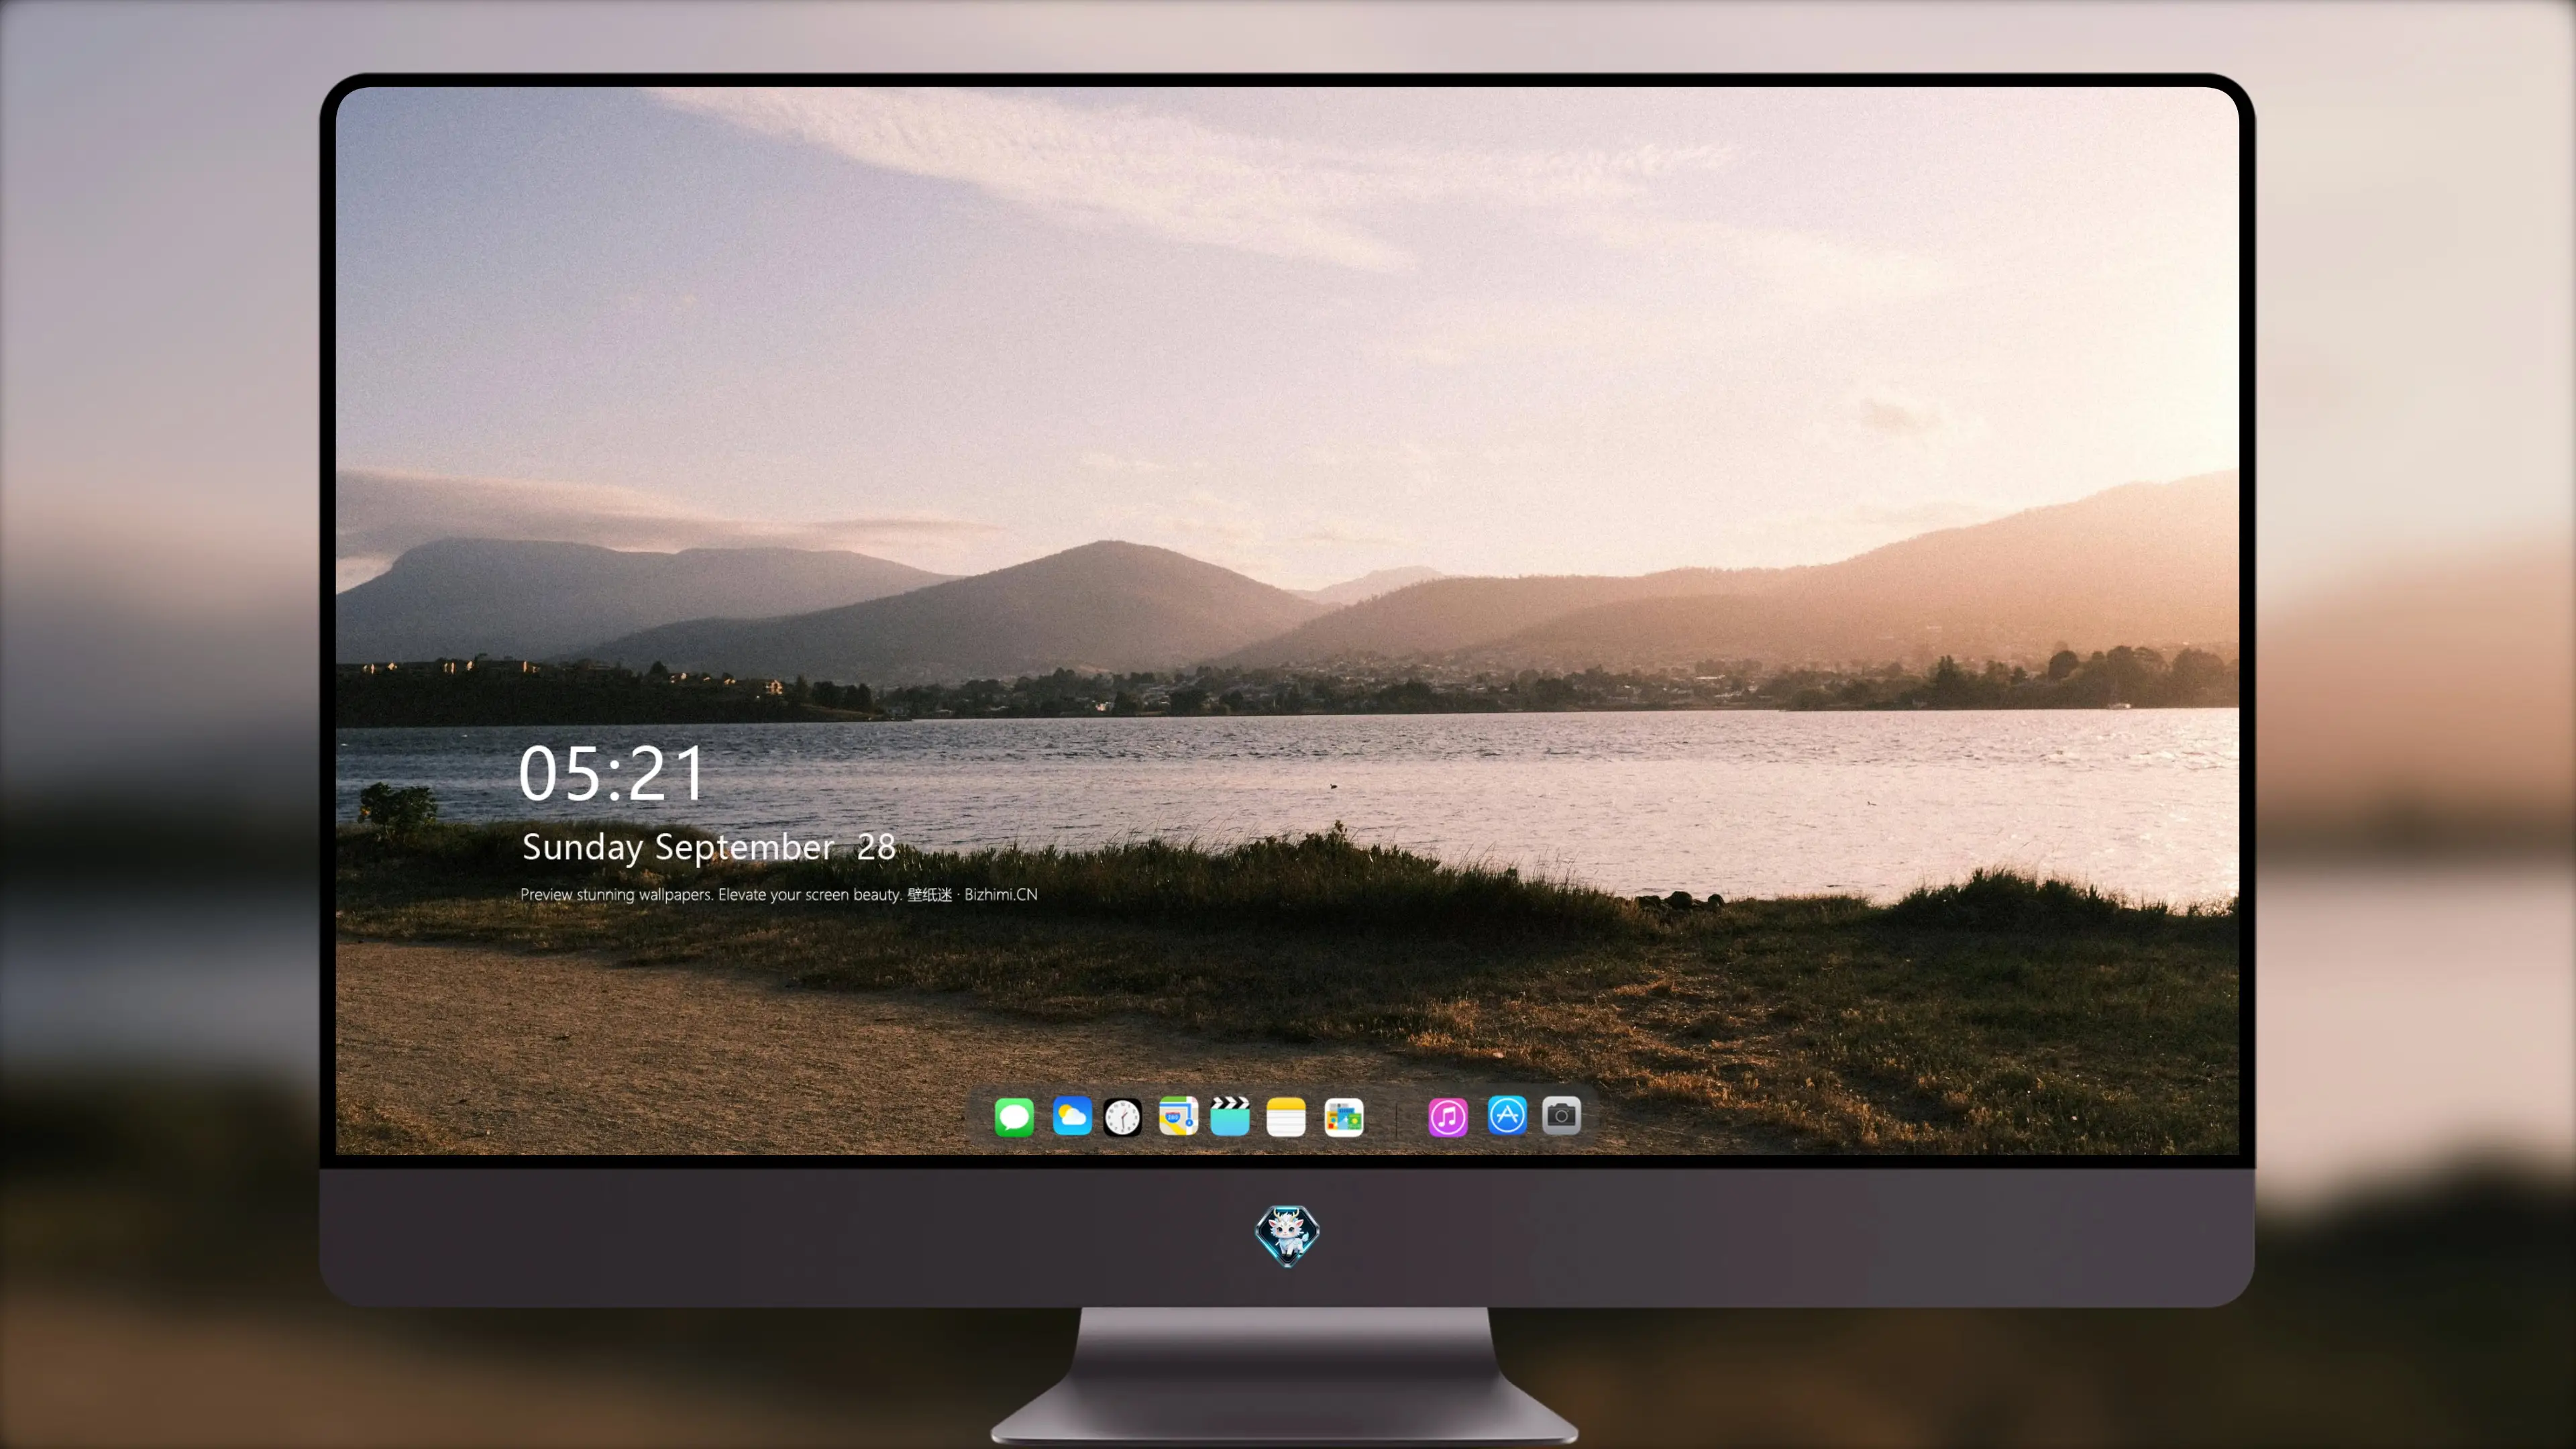Image resolution: width=2576 pixels, height=1449 pixels.
Task: Open the yellow Notes app
Action: click(1286, 1116)
